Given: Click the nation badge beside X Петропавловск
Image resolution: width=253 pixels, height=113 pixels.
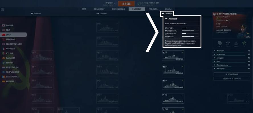Looking at the screenshot, I should 214,14.
